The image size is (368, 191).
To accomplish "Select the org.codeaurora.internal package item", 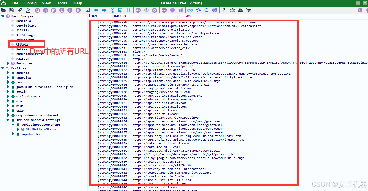I will pyautogui.click(x=37, y=115).
